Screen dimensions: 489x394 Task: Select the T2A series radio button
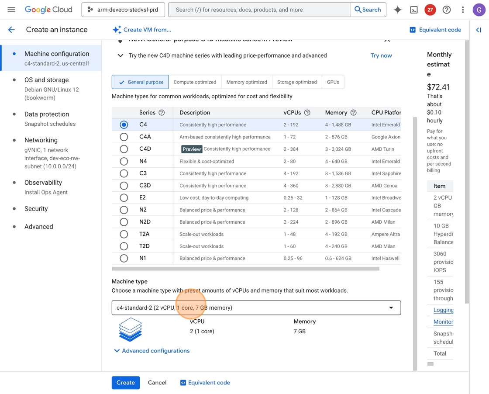(124, 234)
